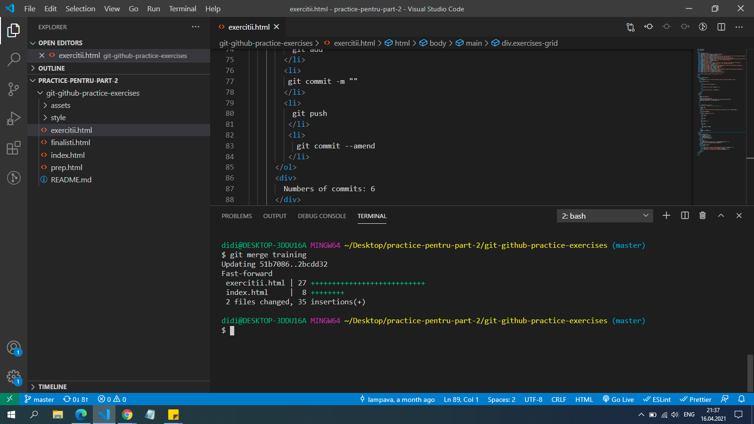Toggle maximized terminal panel size

[721, 215]
